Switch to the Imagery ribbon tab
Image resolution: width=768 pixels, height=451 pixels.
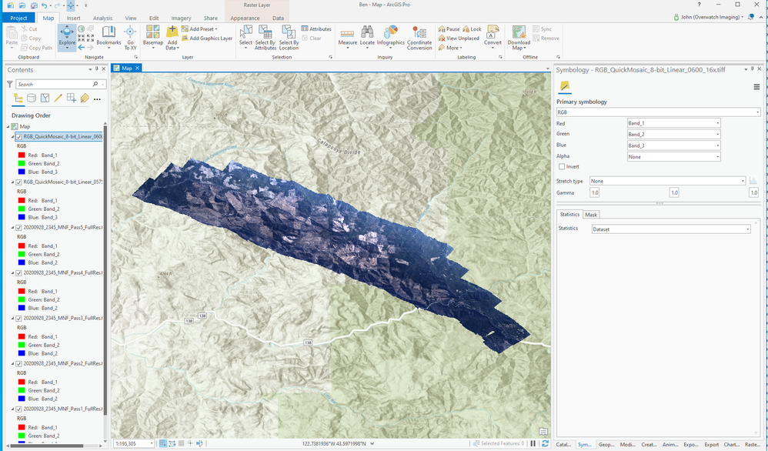(181, 18)
